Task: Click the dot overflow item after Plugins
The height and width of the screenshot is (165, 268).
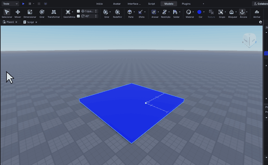Action: [x=203, y=4]
